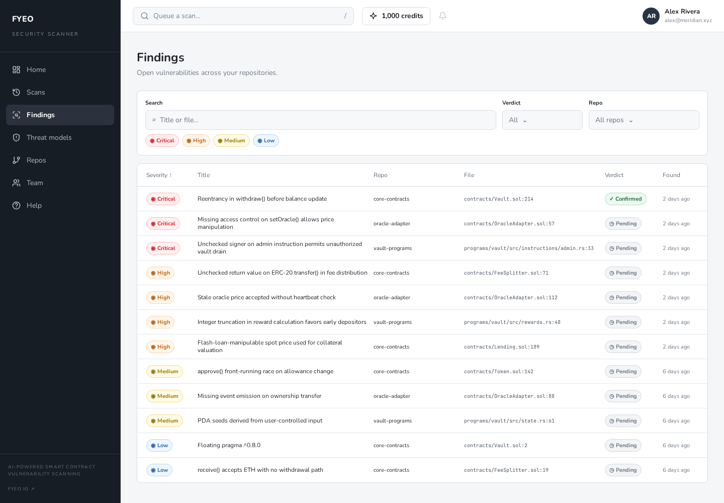This screenshot has width=724, height=503.
Task: Open the Team page
Action: click(60, 183)
